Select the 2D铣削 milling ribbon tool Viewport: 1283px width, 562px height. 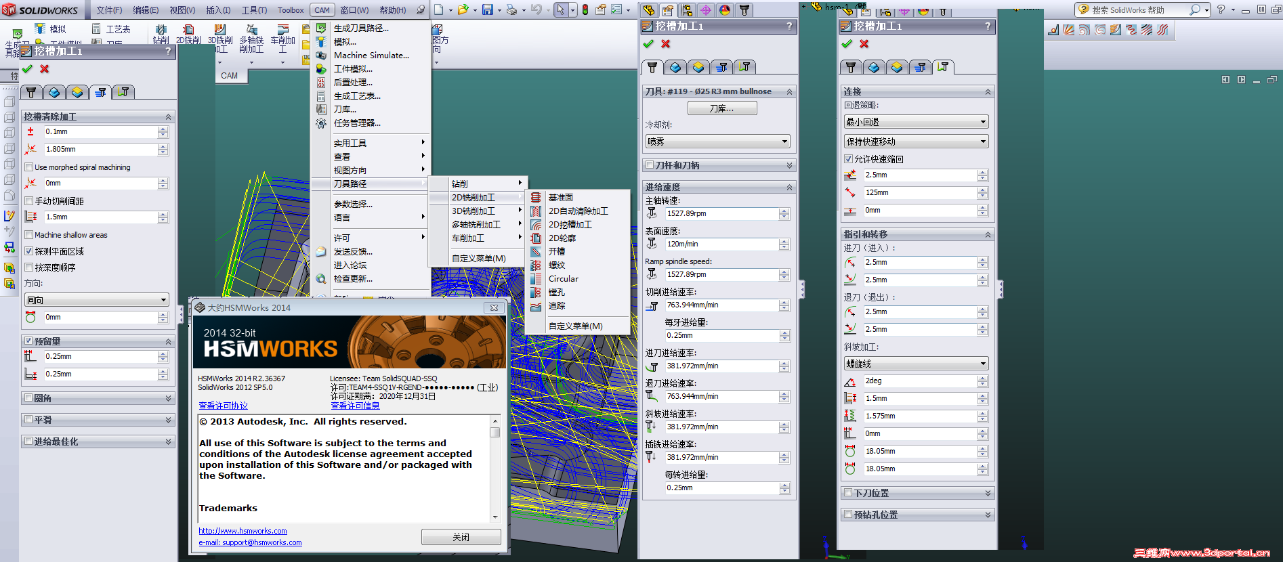(x=188, y=35)
